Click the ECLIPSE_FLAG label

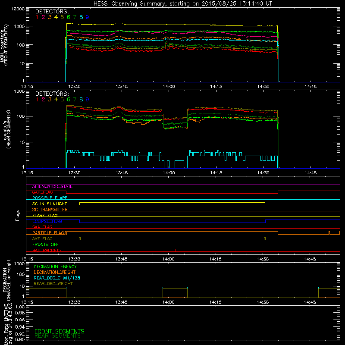click(47, 221)
